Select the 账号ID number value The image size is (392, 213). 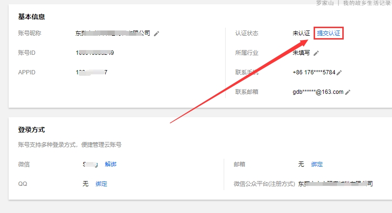coord(95,53)
